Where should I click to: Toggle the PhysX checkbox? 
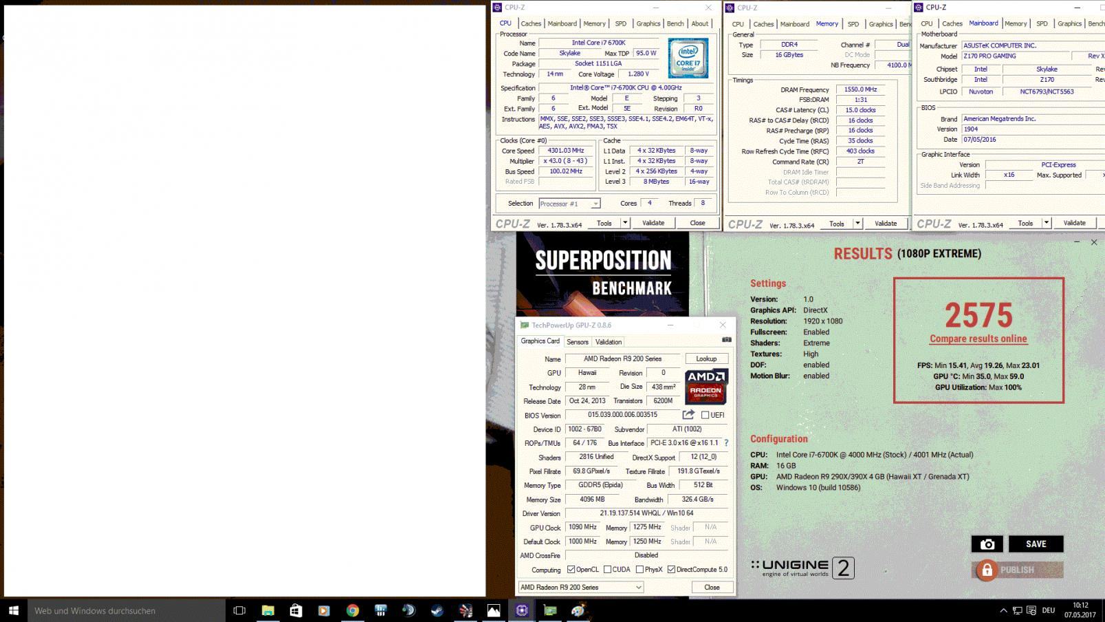[639, 570]
